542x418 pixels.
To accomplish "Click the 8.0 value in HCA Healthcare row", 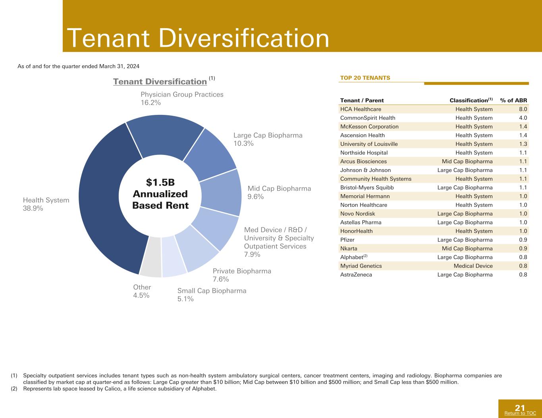I will (x=523, y=109).
